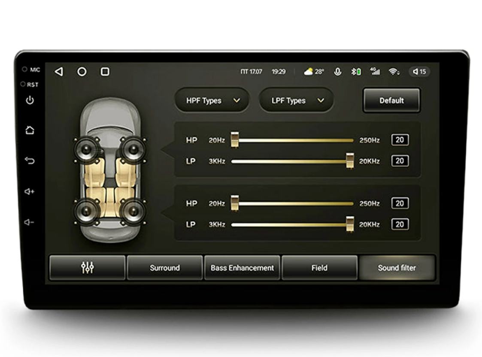Expand the HPF Types dropdown
This screenshot has width=482, height=357.
(x=212, y=100)
